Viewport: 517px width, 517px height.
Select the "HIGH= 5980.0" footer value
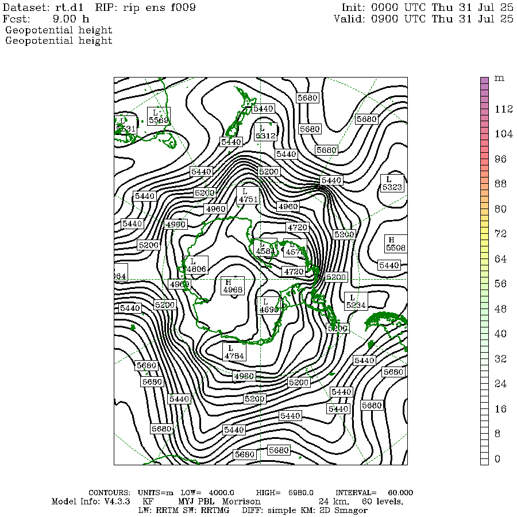click(285, 493)
